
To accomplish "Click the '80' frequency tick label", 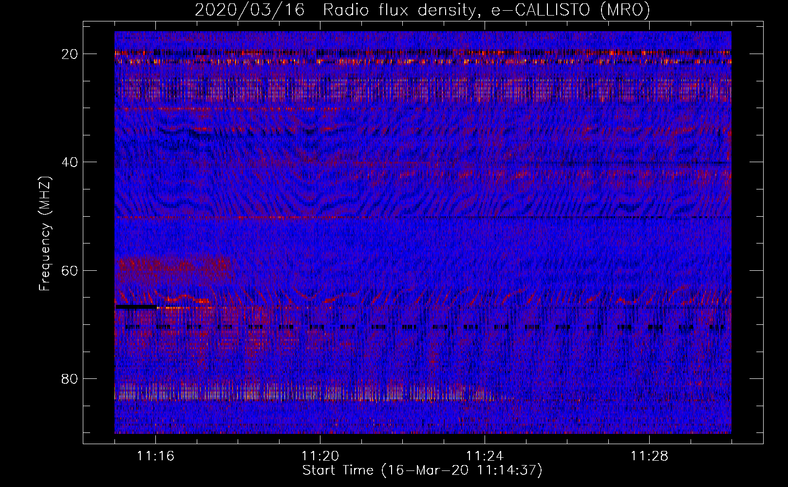I will [70, 379].
